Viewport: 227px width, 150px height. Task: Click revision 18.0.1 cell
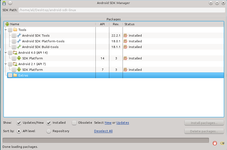pos(116,41)
